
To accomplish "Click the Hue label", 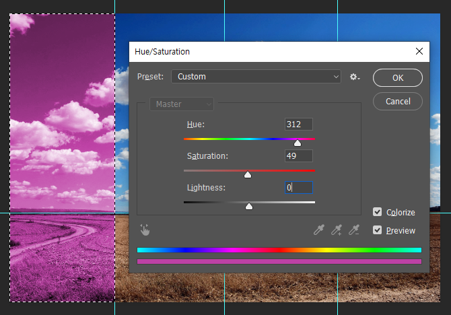I will (196, 125).
